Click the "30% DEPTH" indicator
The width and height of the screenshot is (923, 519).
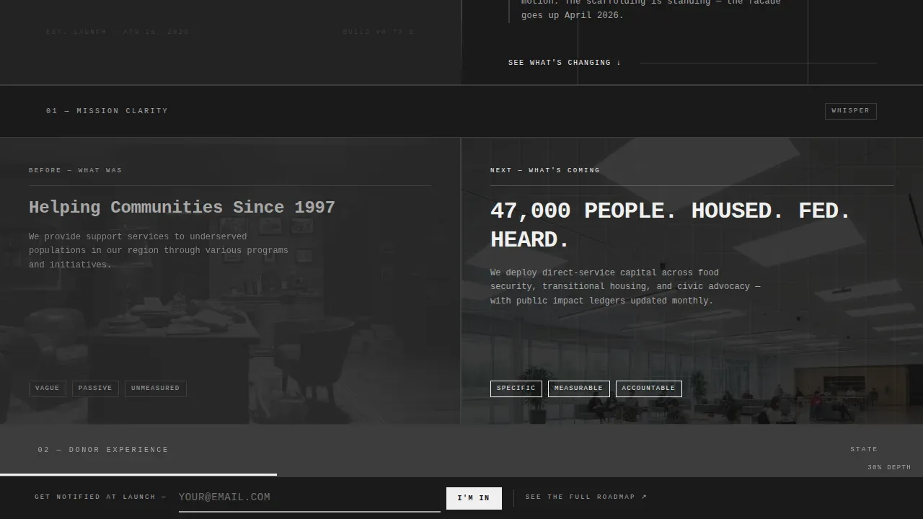pos(889,468)
